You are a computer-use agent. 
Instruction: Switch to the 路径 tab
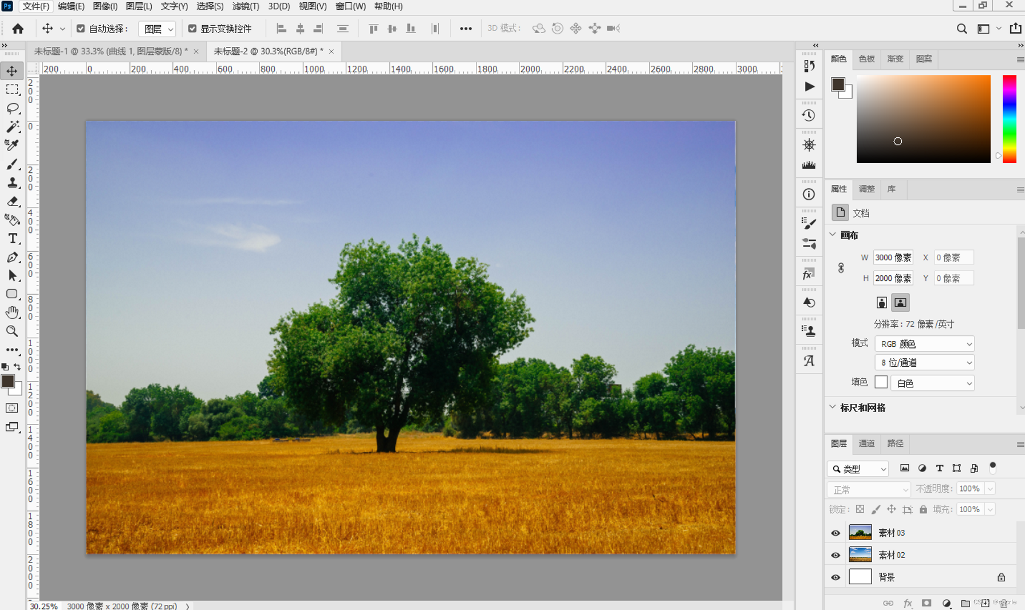[895, 443]
